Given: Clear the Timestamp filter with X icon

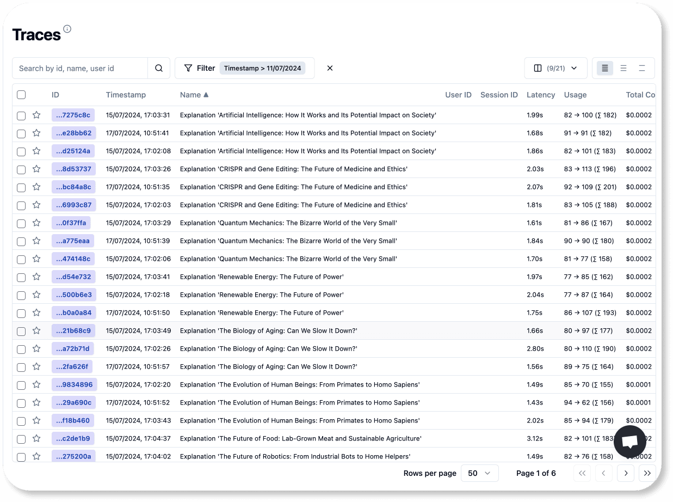Looking at the screenshot, I should 330,68.
